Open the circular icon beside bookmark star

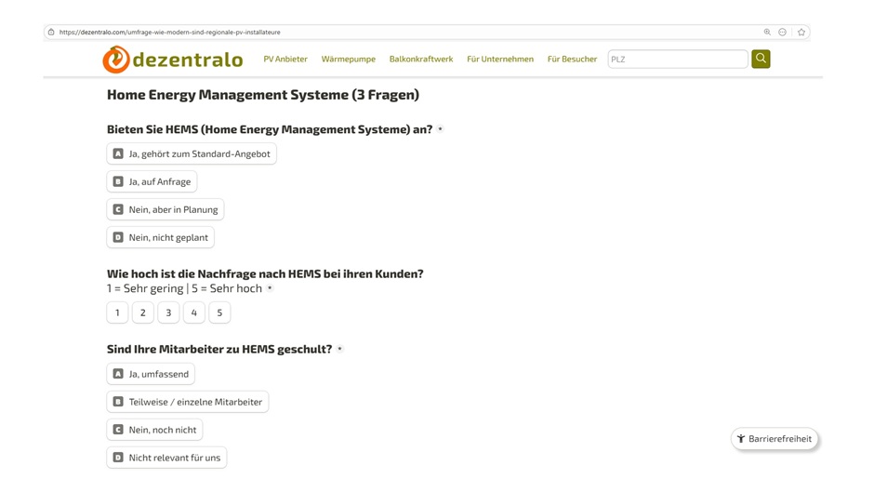point(783,33)
